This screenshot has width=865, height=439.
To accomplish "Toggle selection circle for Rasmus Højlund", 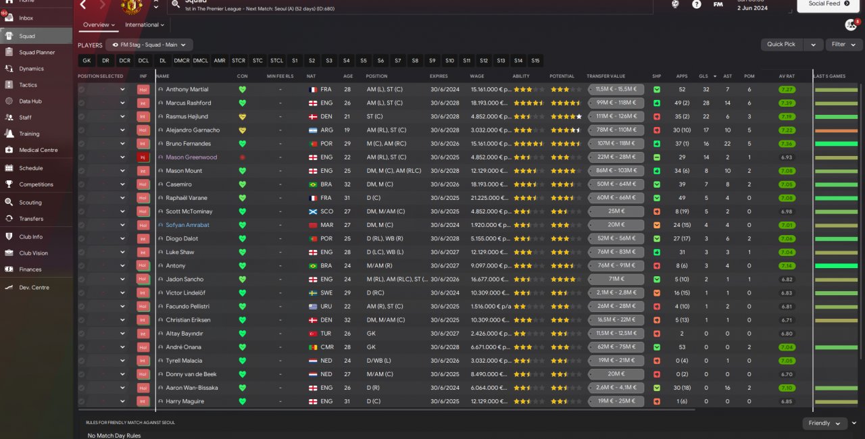I will coord(82,116).
